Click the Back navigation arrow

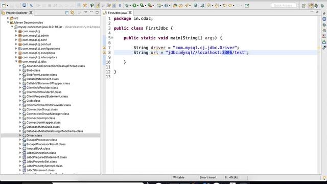230,6
